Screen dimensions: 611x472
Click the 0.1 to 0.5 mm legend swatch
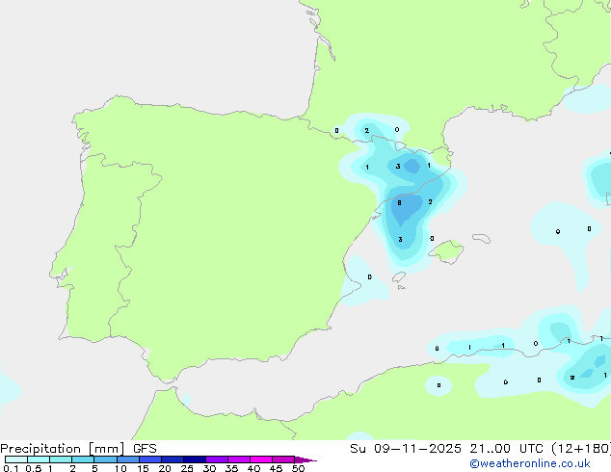coord(16,459)
